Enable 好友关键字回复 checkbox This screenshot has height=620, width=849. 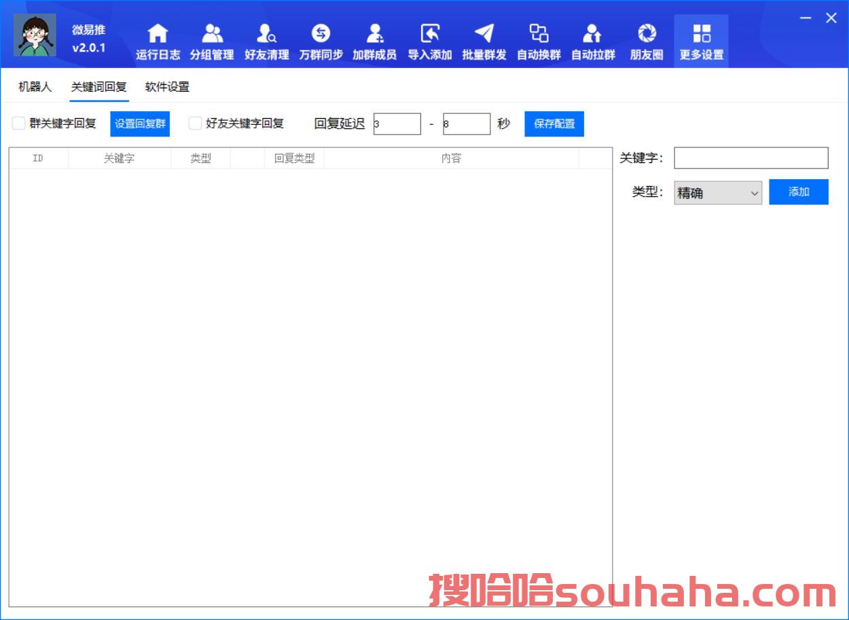(196, 124)
